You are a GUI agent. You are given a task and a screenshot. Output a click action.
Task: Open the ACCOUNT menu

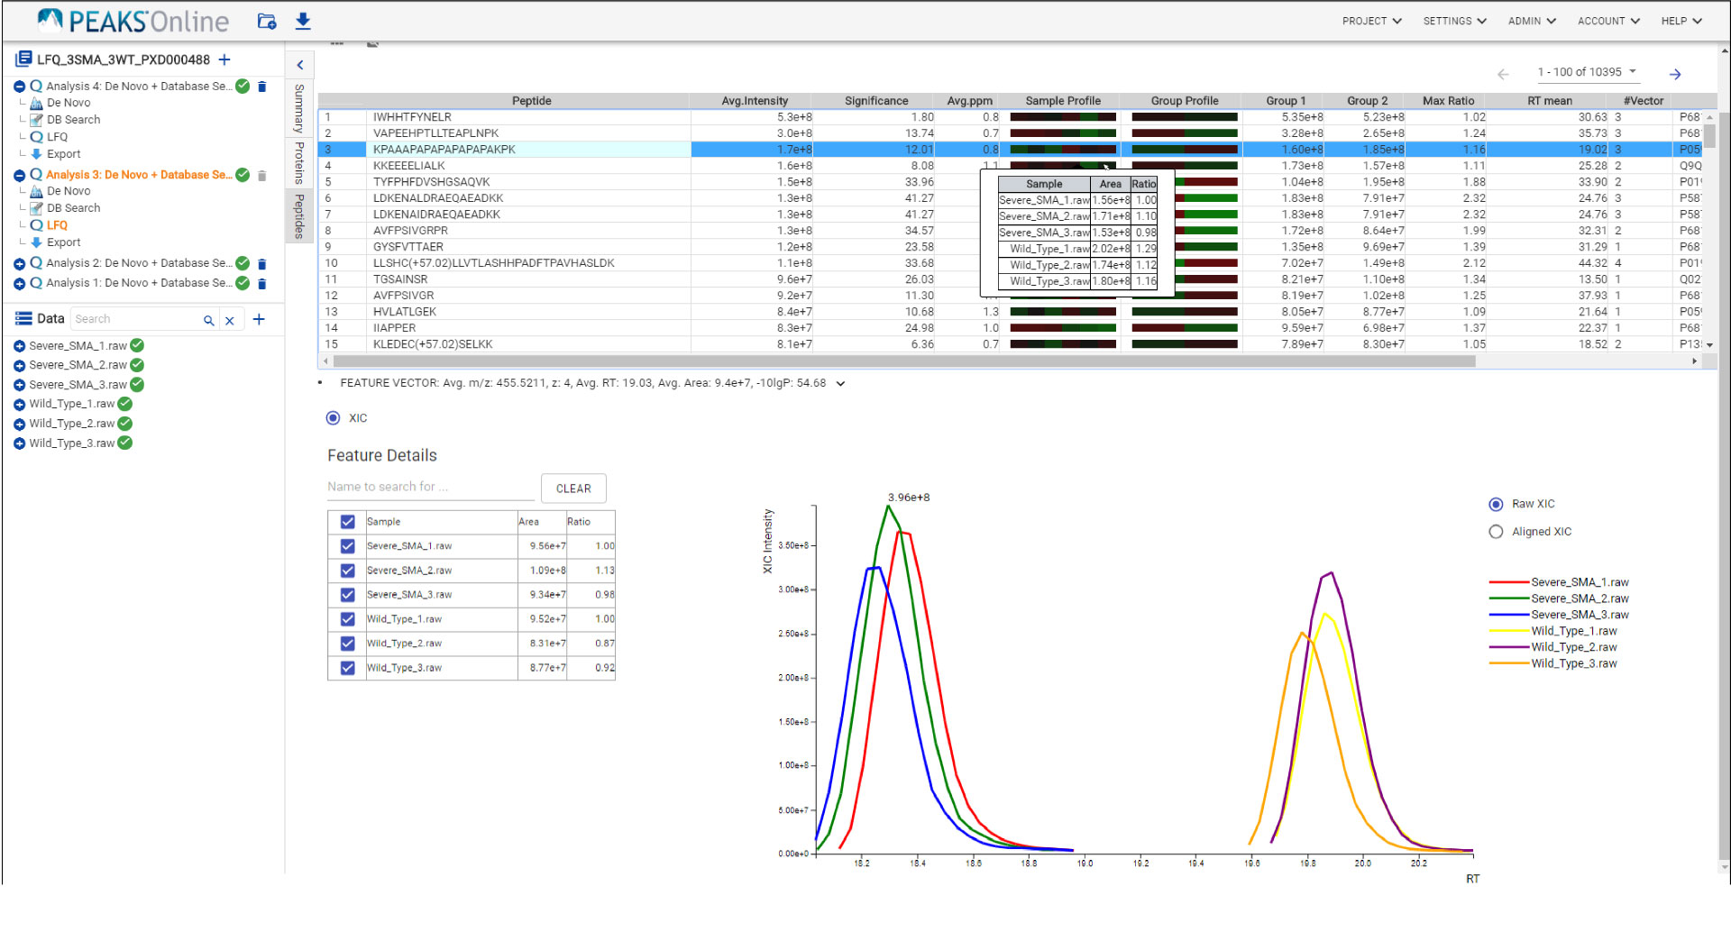[x=1608, y=21]
